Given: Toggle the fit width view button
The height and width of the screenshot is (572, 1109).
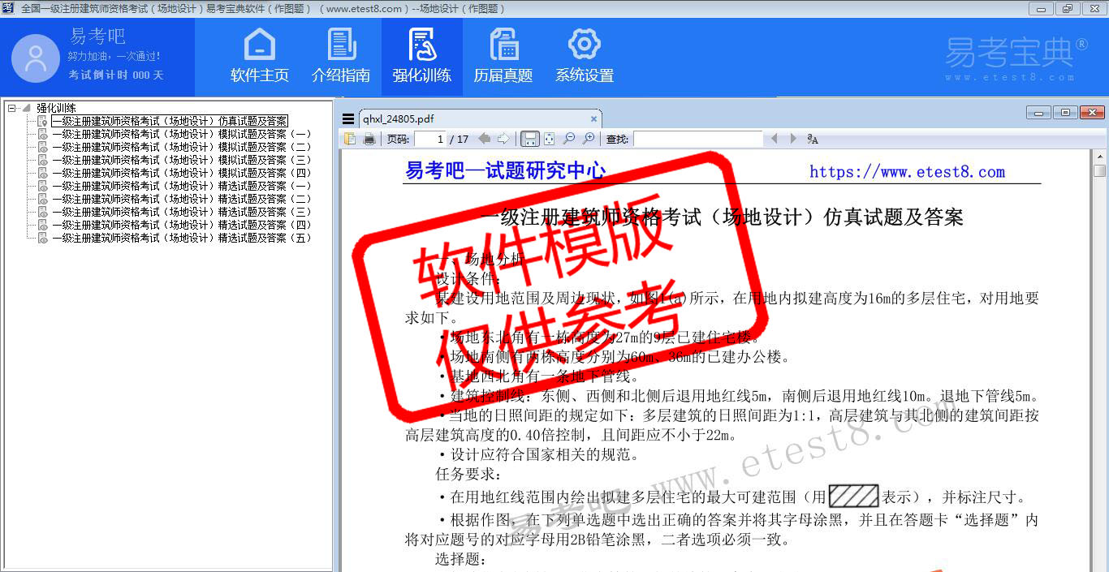Looking at the screenshot, I should point(529,139).
